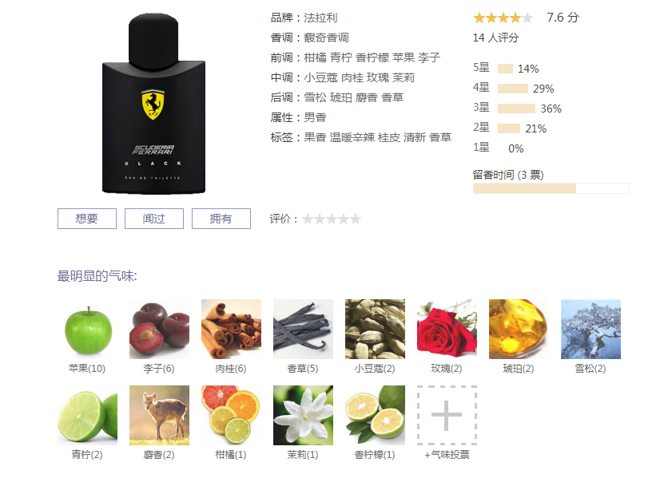Image resolution: width=672 pixels, height=482 pixels.
Task: Open brand link 法拉利
Action: coord(320,18)
